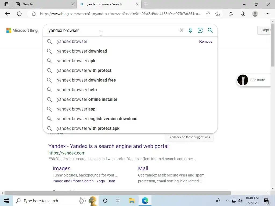This screenshot has height=206, width=275.
Task: Remove 'yandex browser' from history
Action: pyautogui.click(x=205, y=42)
